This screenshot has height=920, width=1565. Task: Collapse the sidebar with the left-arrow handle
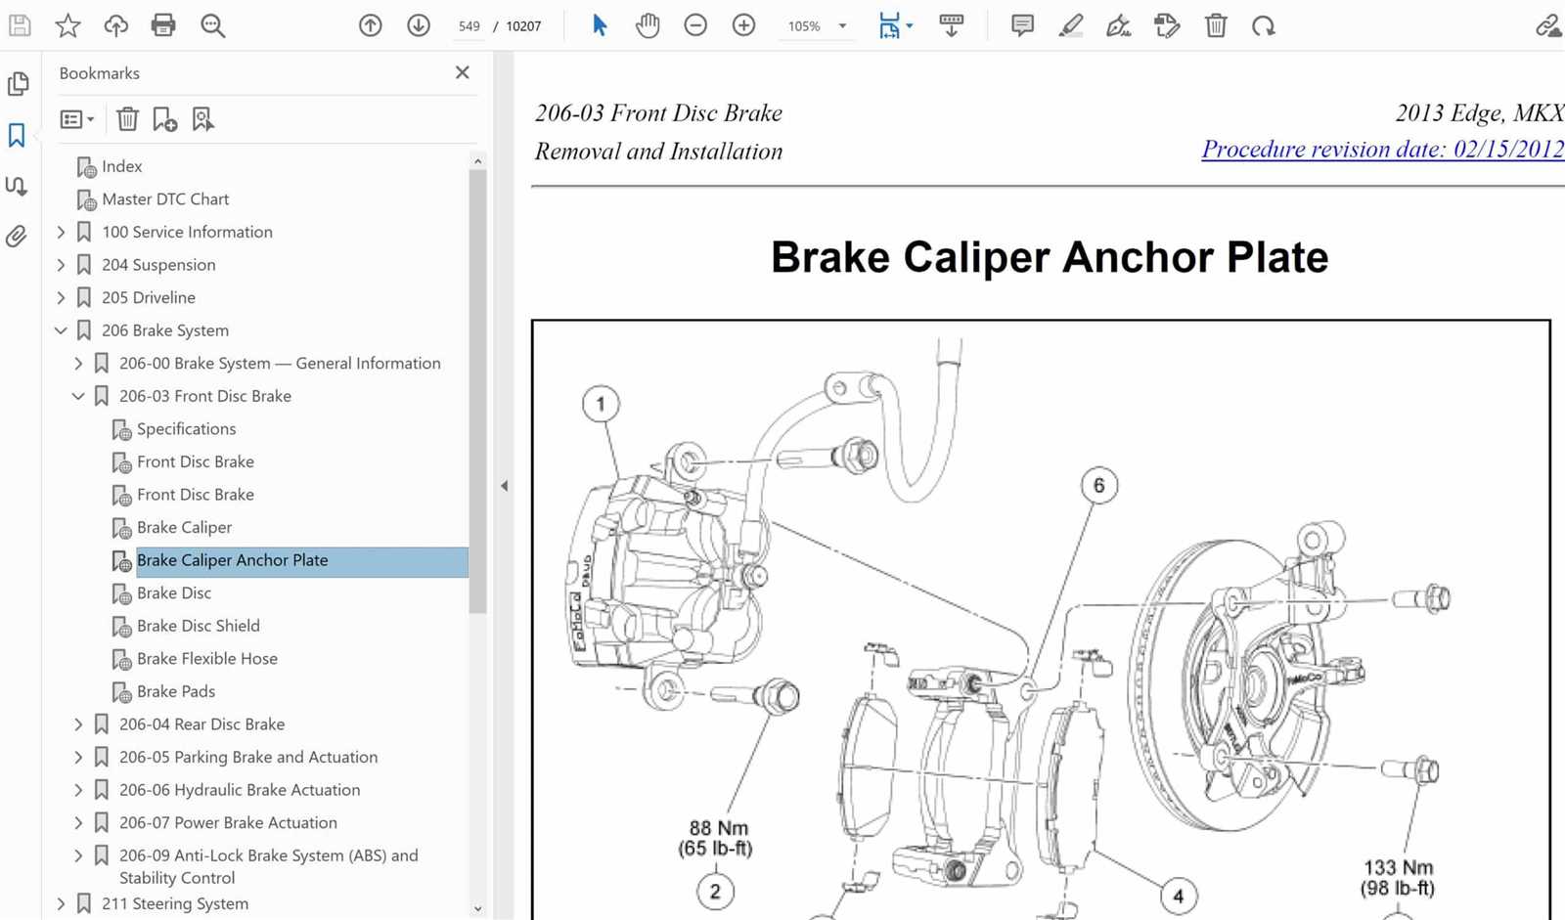(x=504, y=486)
